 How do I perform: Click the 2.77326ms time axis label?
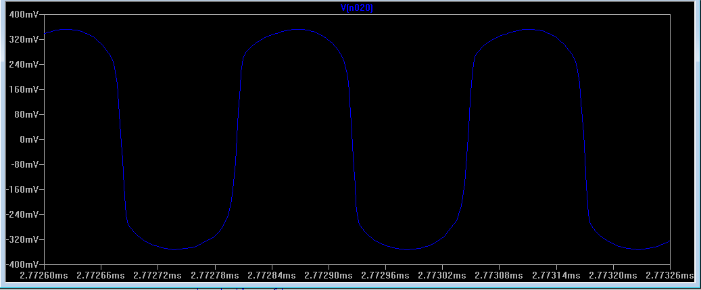[669, 276]
